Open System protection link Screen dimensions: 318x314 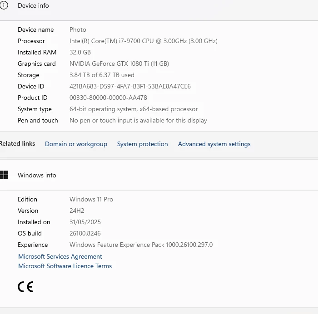(x=142, y=144)
